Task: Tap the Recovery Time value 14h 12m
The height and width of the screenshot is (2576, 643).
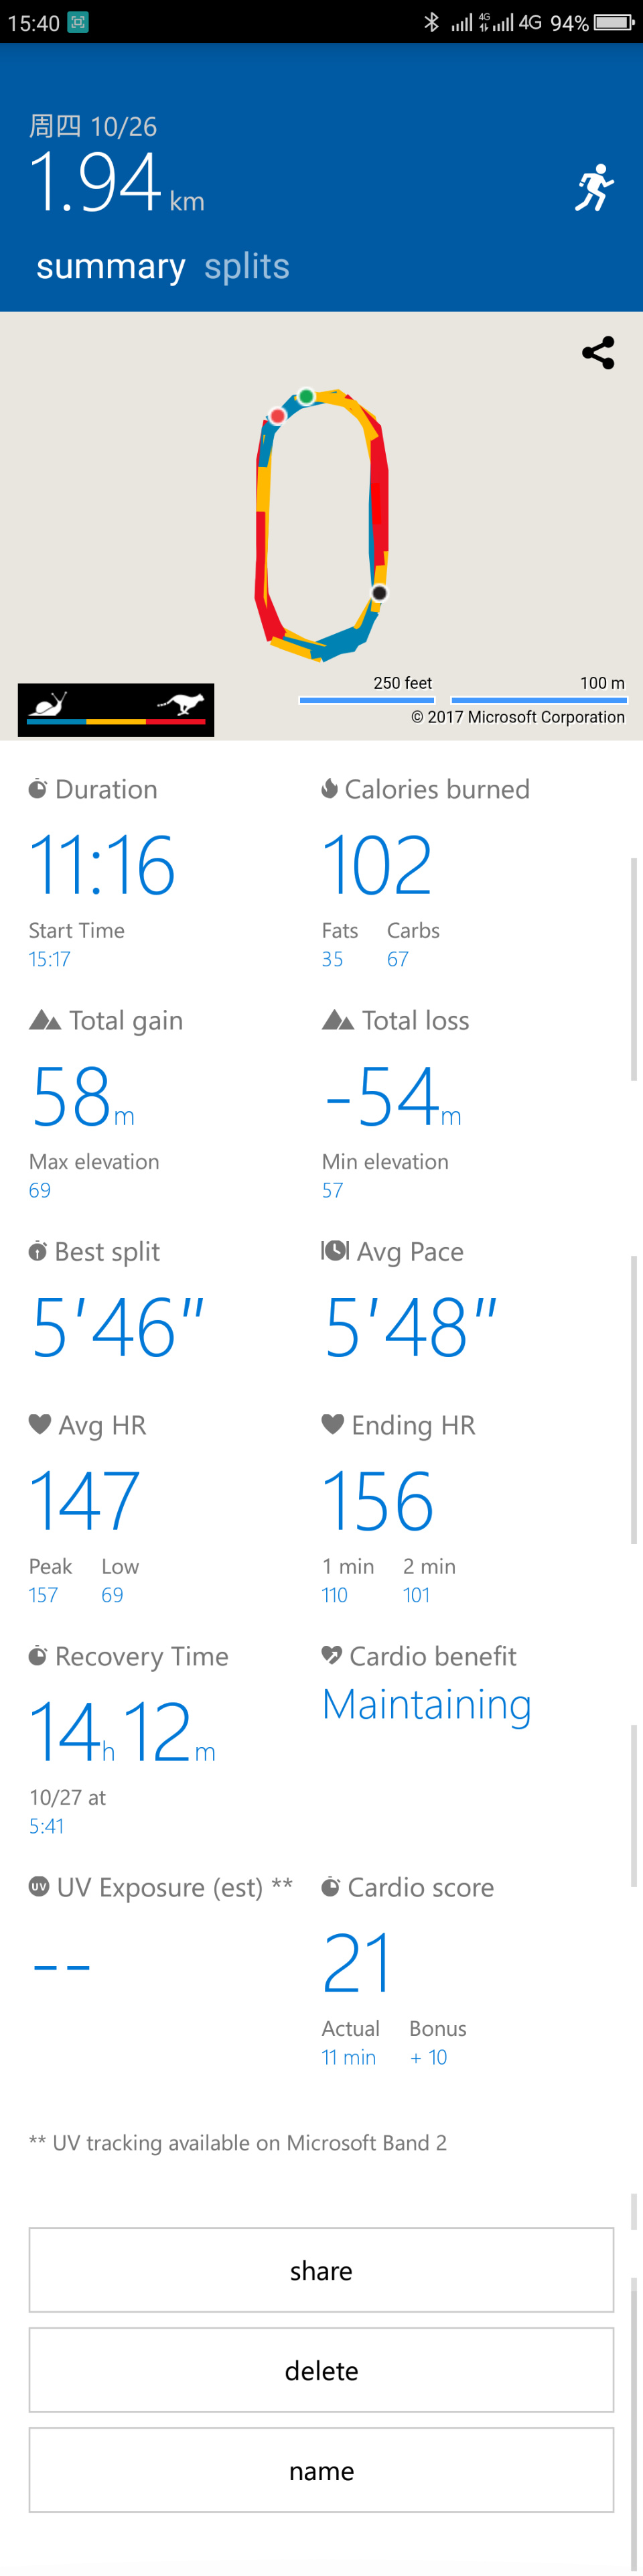Action: point(122,1732)
